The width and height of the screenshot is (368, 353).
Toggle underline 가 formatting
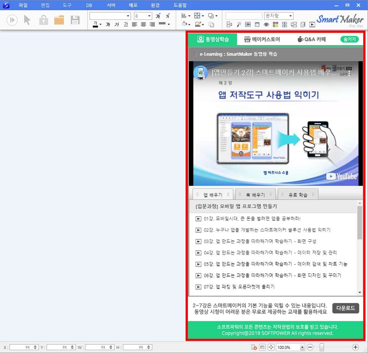click(x=126, y=24)
